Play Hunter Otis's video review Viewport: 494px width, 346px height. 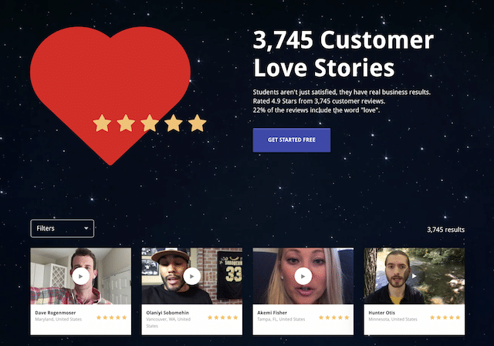pyautogui.click(x=414, y=276)
